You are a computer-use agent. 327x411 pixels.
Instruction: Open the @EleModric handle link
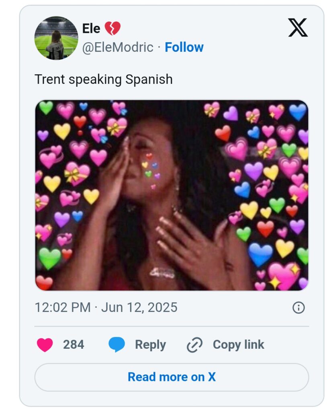pos(118,47)
